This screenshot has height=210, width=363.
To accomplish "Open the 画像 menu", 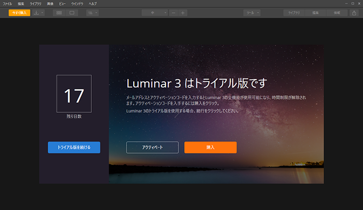I will pyautogui.click(x=50, y=4).
